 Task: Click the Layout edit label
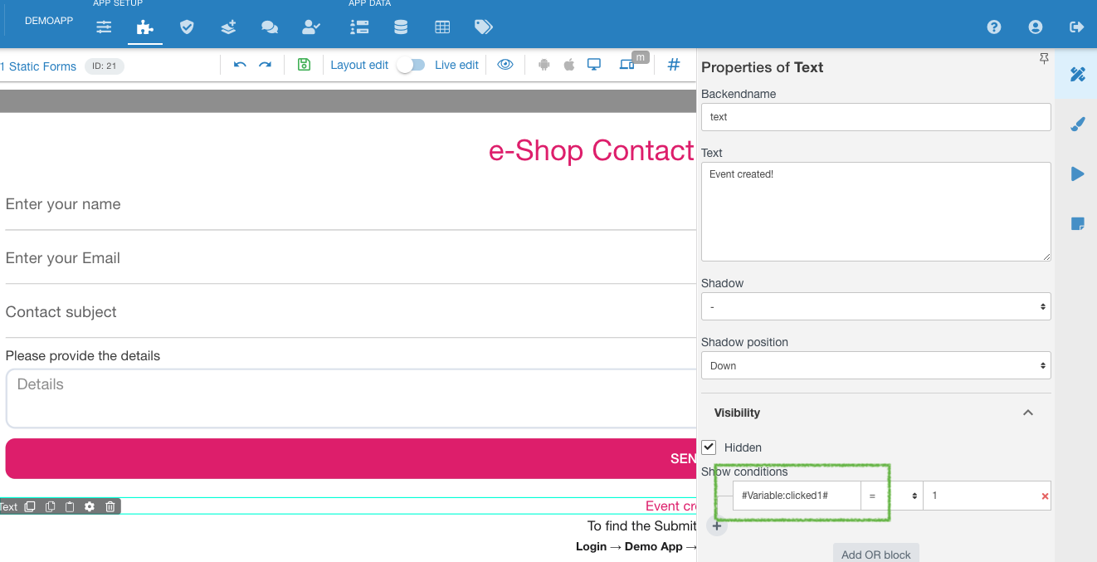(359, 65)
